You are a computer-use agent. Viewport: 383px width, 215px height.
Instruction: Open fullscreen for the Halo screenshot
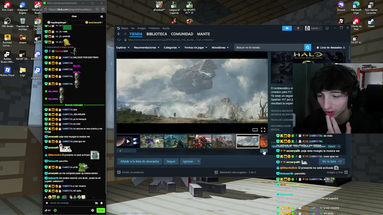point(263,130)
